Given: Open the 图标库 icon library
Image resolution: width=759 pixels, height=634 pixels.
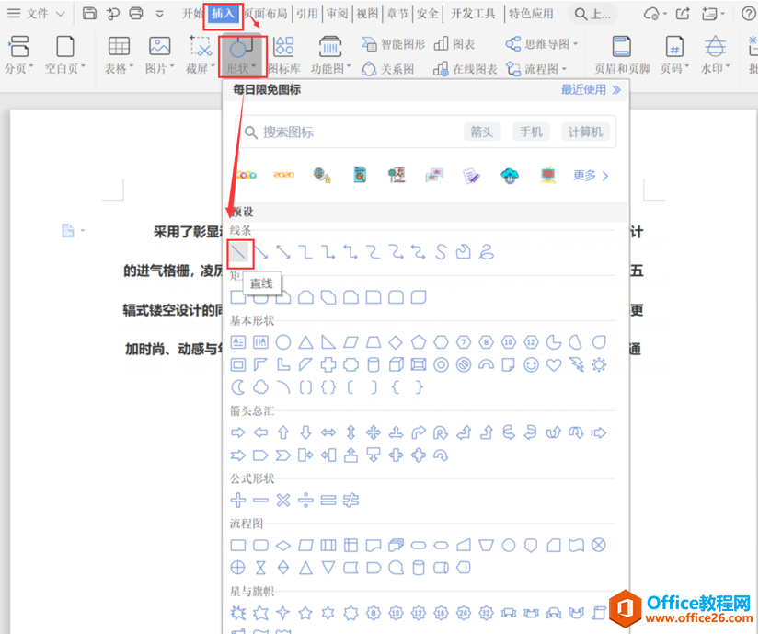Looking at the screenshot, I should pos(284,55).
